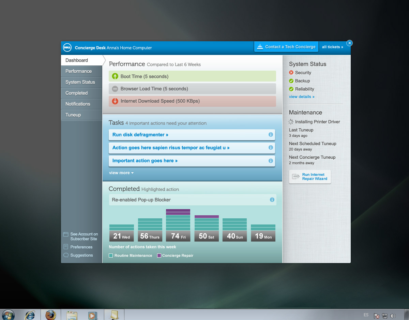Select the Dashboard tab
409x320 pixels.
click(82, 60)
